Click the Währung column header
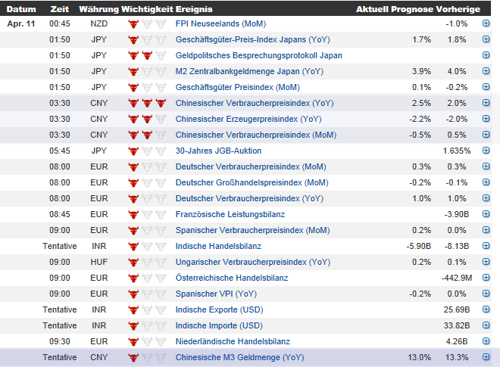The image size is (500, 367). [x=98, y=9]
